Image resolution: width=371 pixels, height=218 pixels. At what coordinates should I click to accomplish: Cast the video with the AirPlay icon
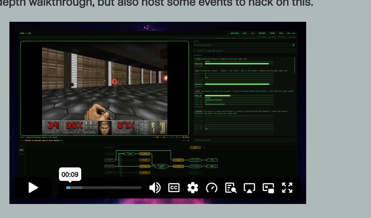pyautogui.click(x=249, y=188)
